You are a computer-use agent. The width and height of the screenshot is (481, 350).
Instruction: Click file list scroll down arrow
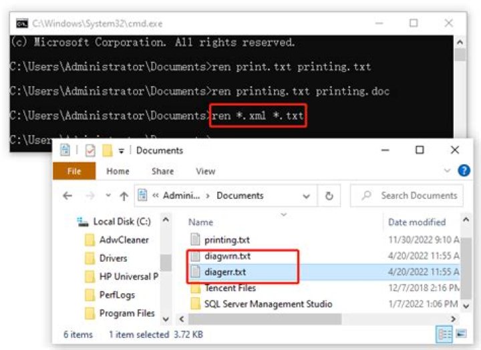[466, 306]
